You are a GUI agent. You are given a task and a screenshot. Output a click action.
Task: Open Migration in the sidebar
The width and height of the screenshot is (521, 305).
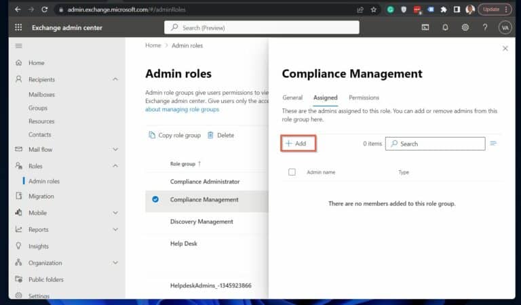click(x=41, y=196)
